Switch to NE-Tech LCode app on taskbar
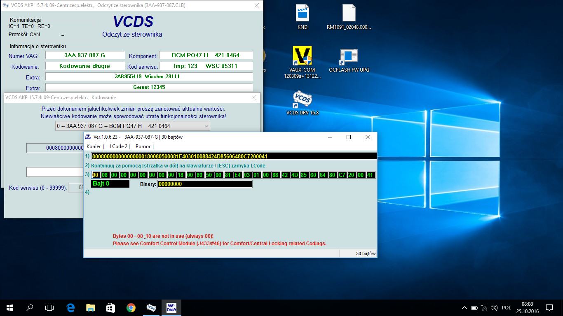Screen dimensions: 563x316 pos(171,307)
